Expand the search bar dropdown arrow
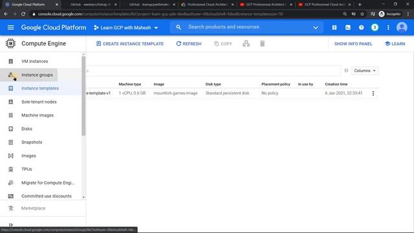Viewport: 414px width, 233px height. (316, 27)
